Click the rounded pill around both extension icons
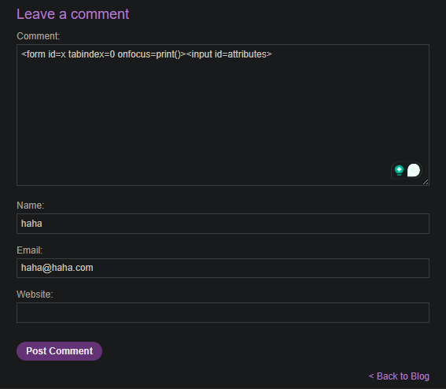The height and width of the screenshot is (389, 446). click(407, 170)
